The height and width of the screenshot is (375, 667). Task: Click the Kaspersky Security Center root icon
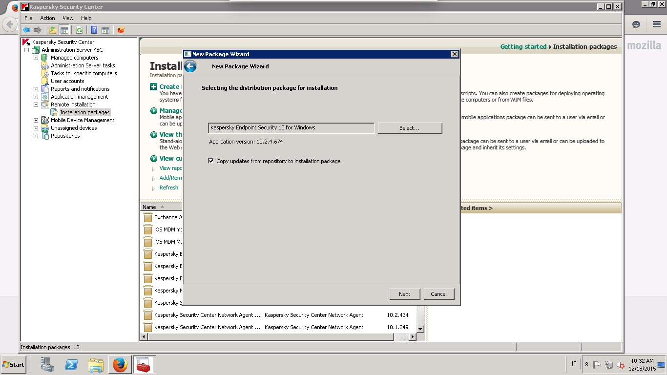[26, 42]
